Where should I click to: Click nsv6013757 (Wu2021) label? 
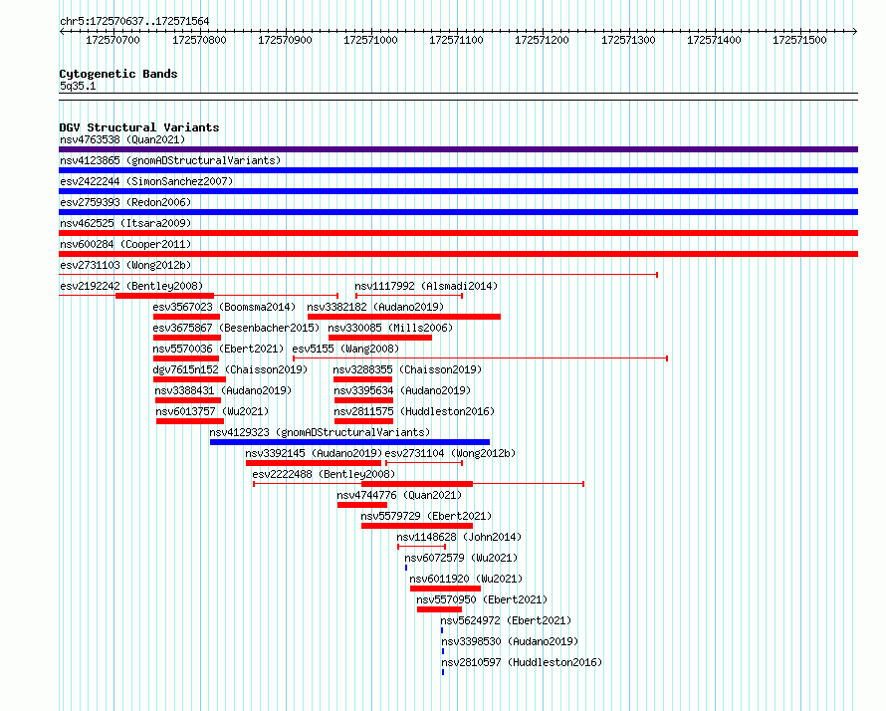coord(212,411)
